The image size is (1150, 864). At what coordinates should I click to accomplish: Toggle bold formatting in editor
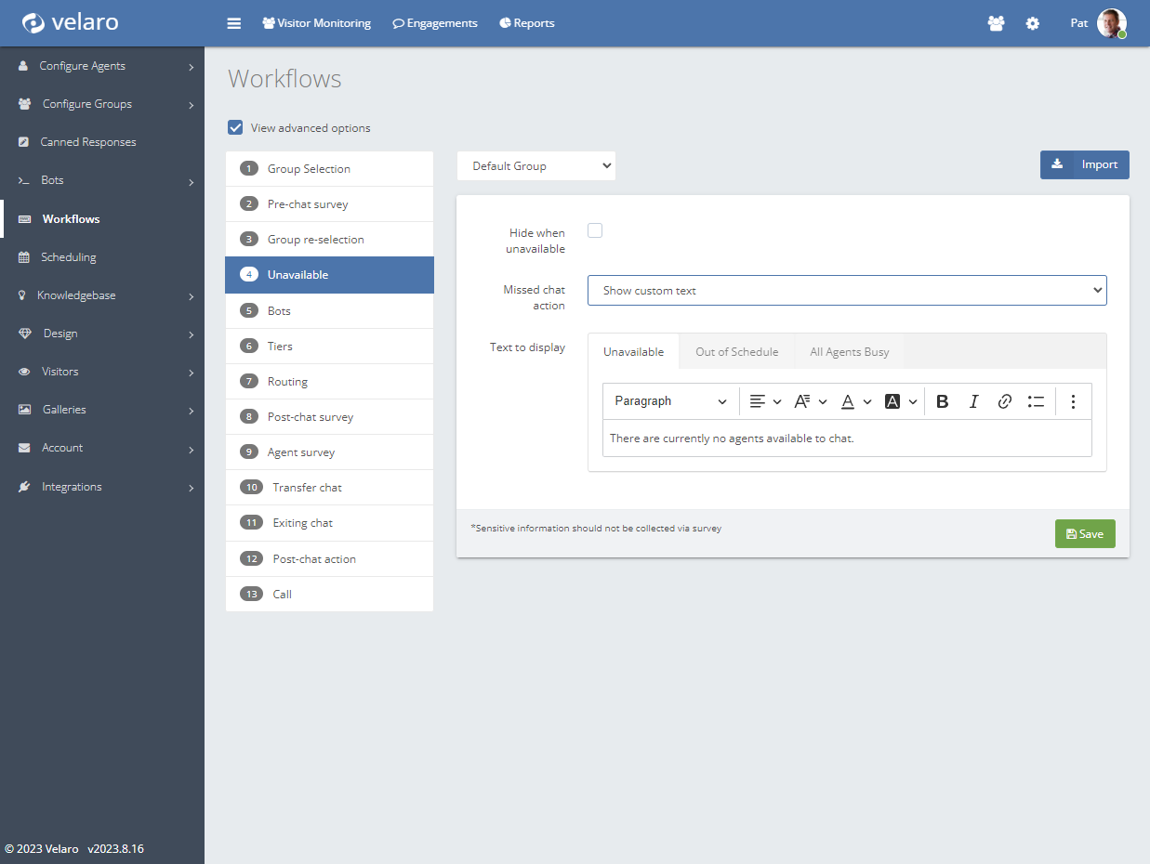[942, 401]
